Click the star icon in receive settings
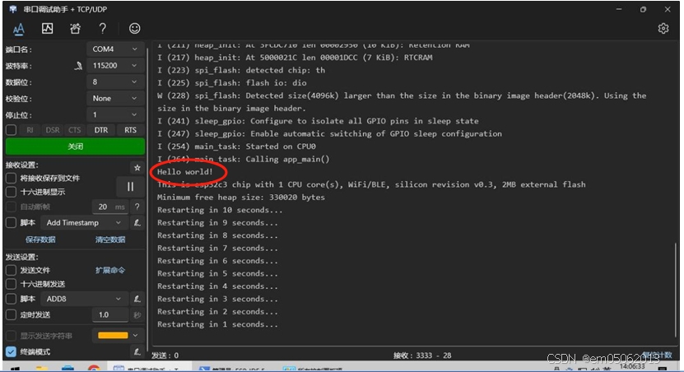The width and height of the screenshot is (684, 372). click(137, 167)
